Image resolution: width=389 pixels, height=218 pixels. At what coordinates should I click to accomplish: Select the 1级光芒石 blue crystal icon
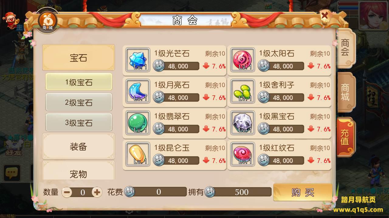pyautogui.click(x=138, y=60)
